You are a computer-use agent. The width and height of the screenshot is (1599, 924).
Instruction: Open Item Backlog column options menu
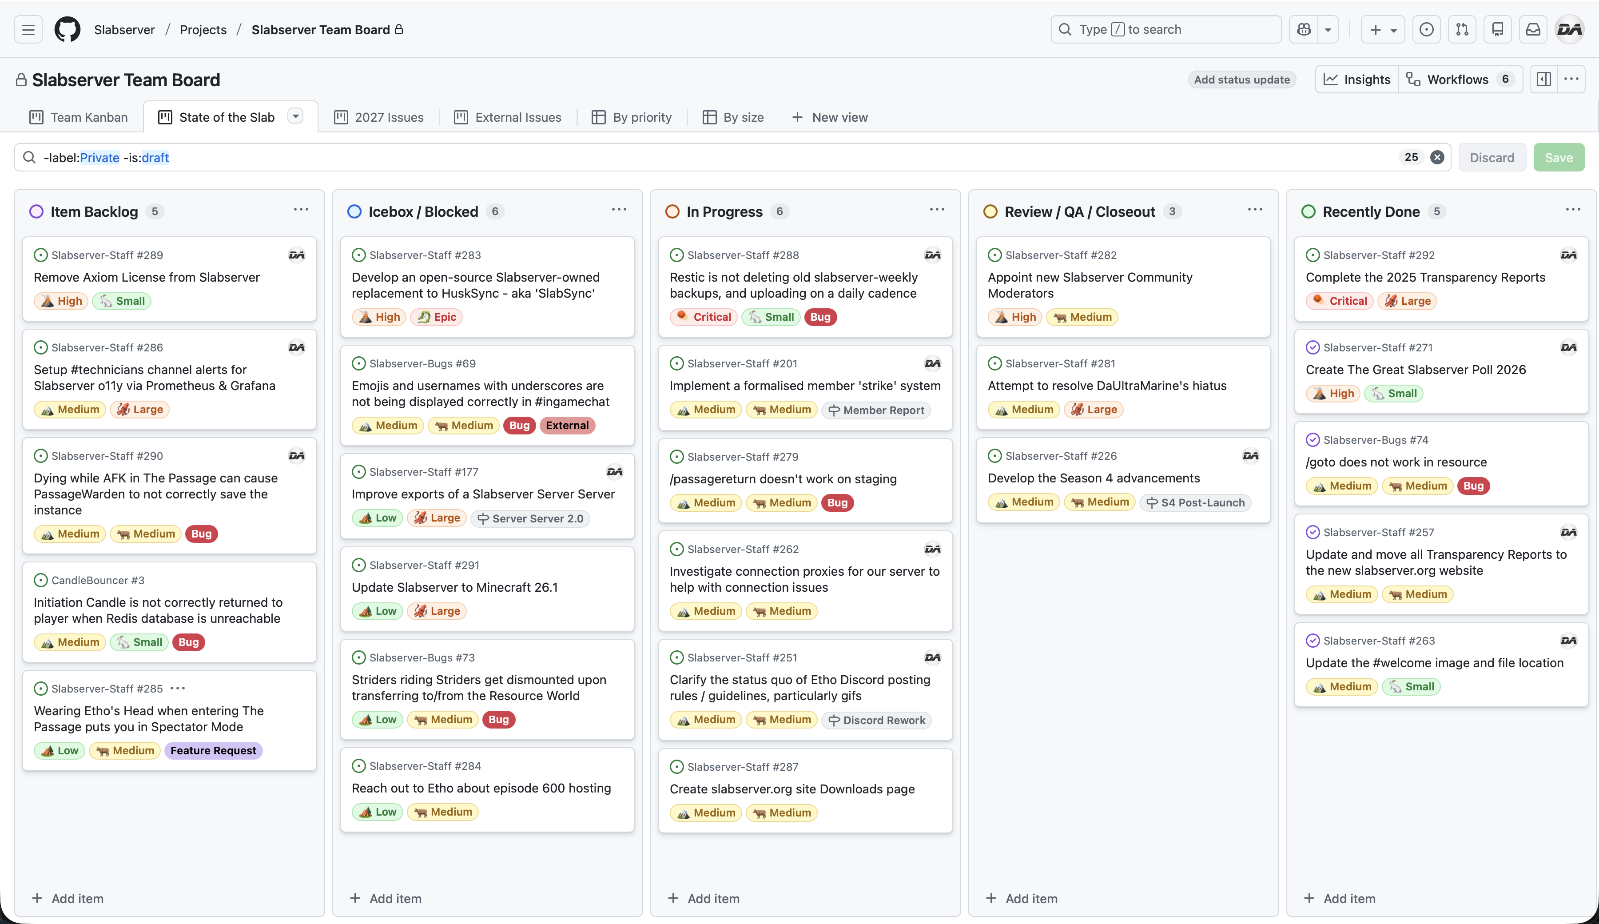pyautogui.click(x=301, y=210)
